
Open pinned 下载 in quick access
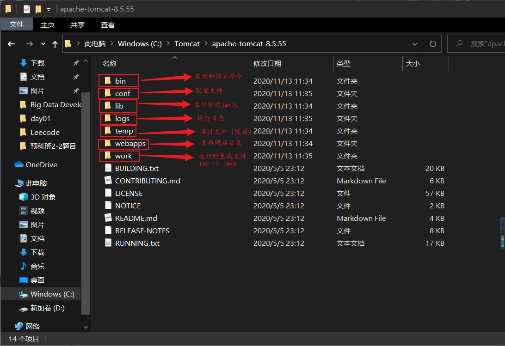[37, 63]
